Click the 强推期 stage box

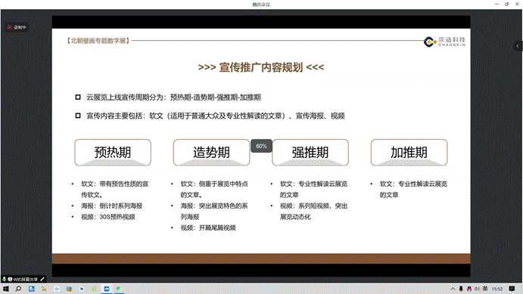pos(310,153)
